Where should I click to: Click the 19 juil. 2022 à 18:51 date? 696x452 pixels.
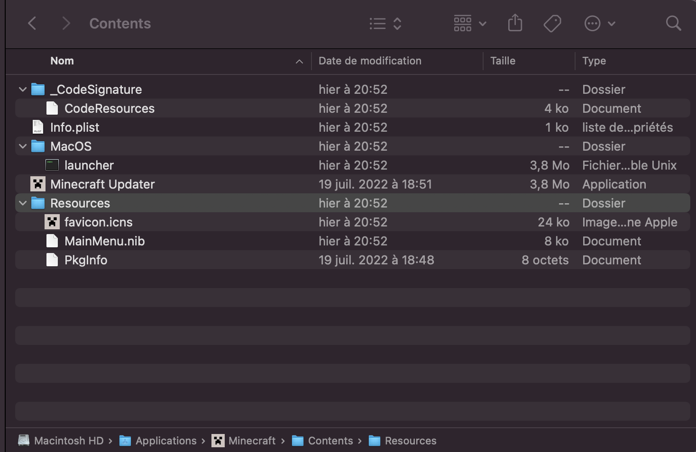pyautogui.click(x=375, y=184)
